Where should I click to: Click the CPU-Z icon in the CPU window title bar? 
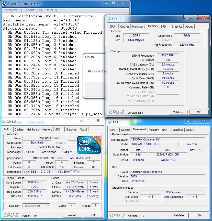click(x=3, y=122)
